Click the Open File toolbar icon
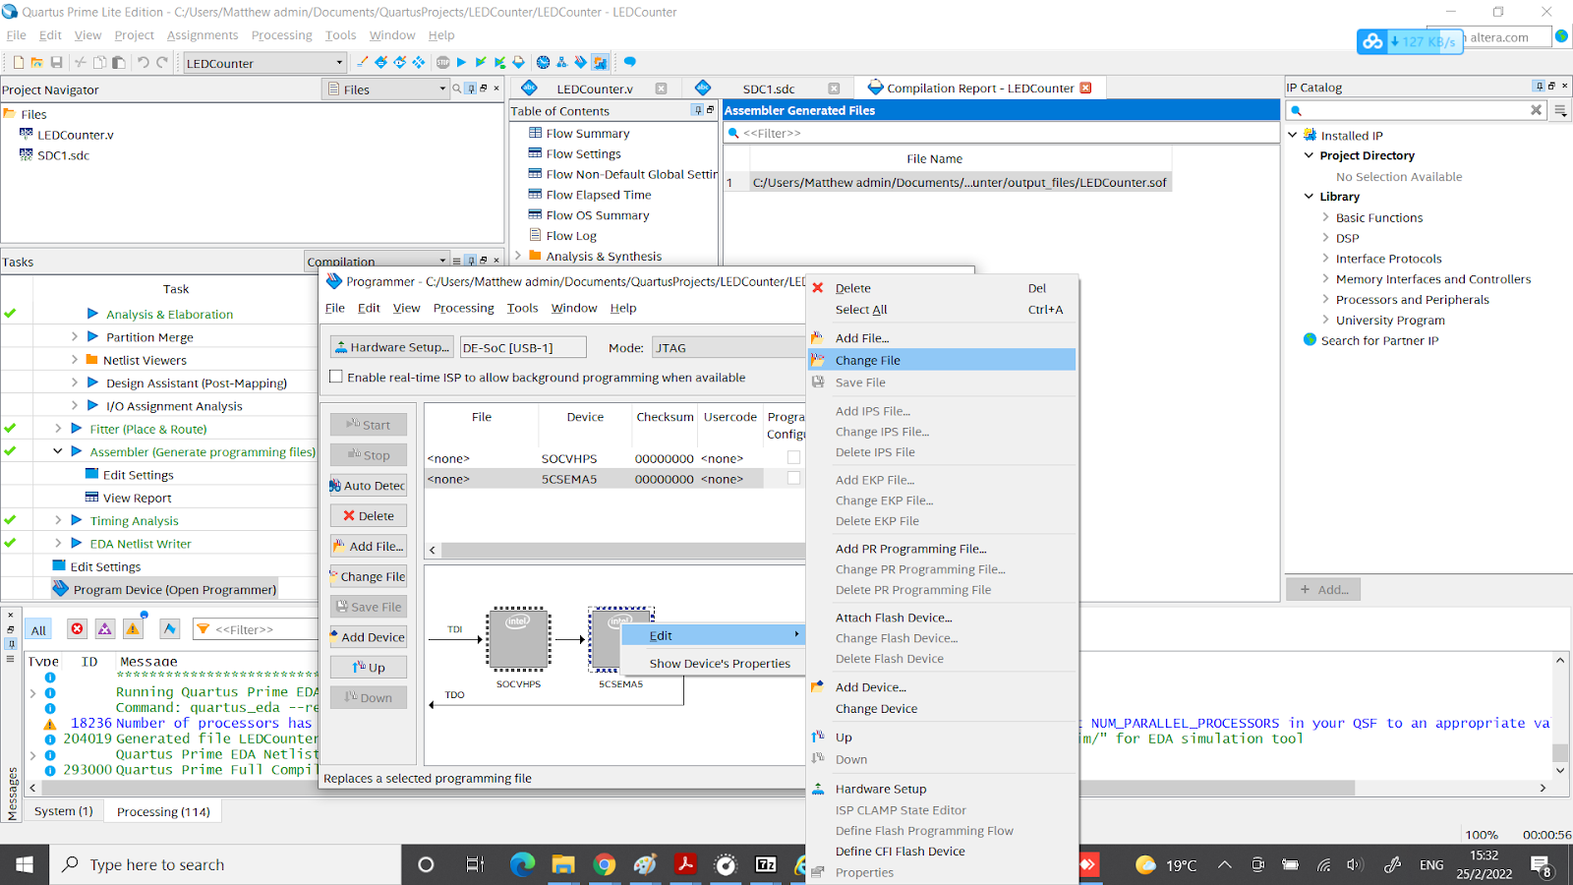1573x885 pixels. click(36, 62)
